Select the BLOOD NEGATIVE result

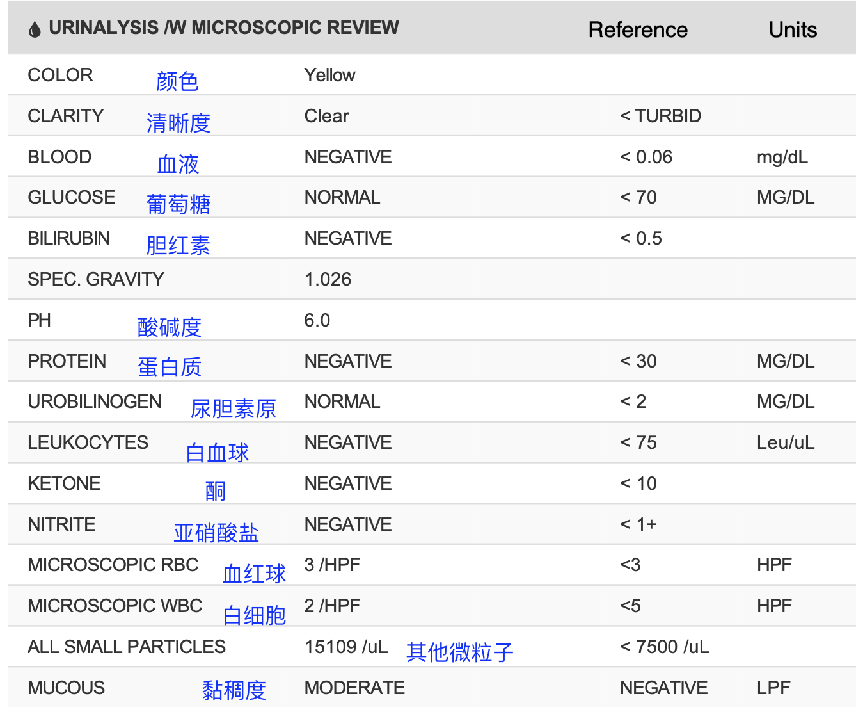point(348,157)
